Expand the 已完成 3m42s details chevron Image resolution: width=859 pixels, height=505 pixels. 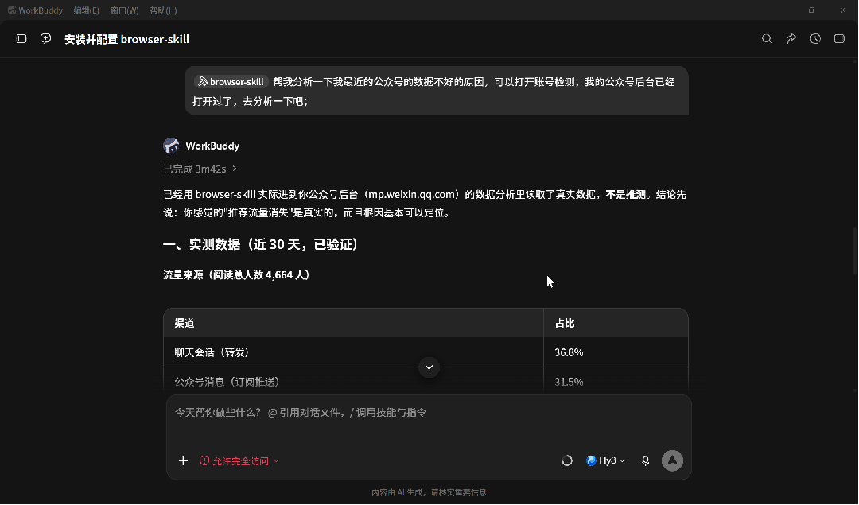tap(235, 168)
